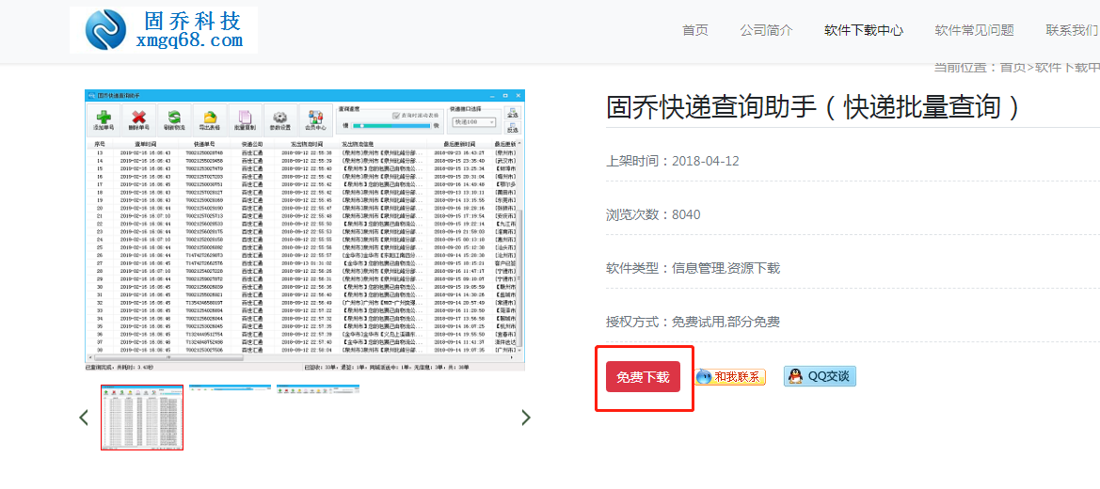Click the 和我联系 Wangwang contact icon

(730, 377)
